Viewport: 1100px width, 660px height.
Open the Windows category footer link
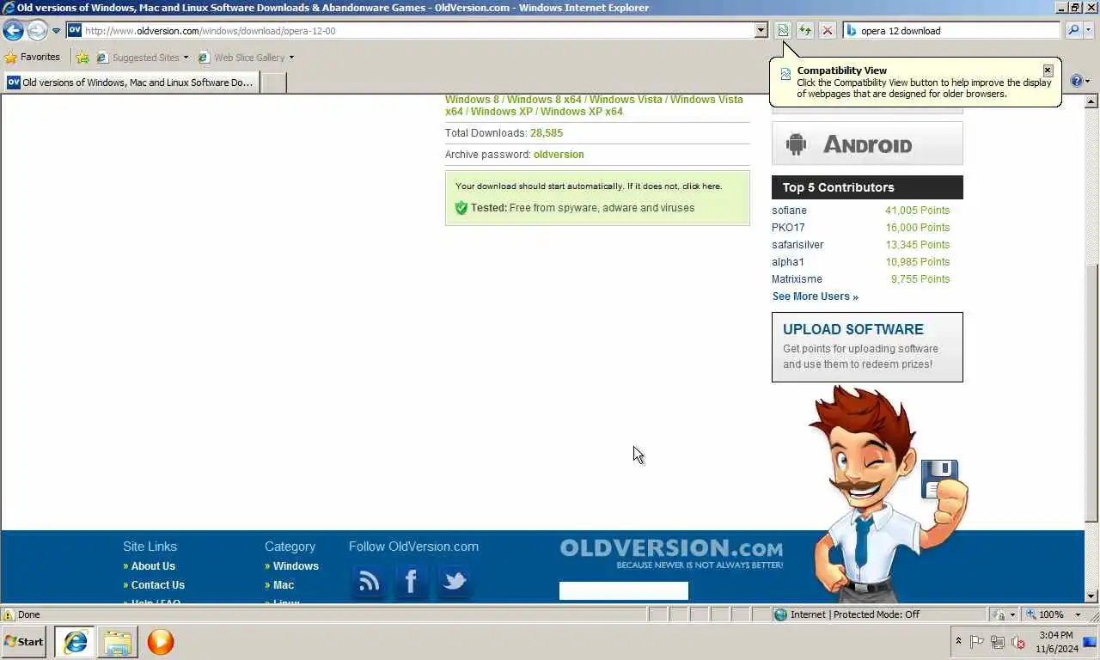[296, 566]
